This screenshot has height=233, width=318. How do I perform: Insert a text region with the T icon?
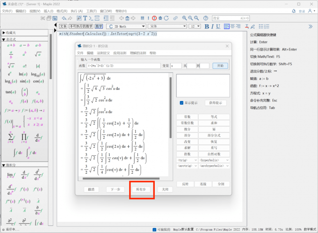tap(85, 18)
